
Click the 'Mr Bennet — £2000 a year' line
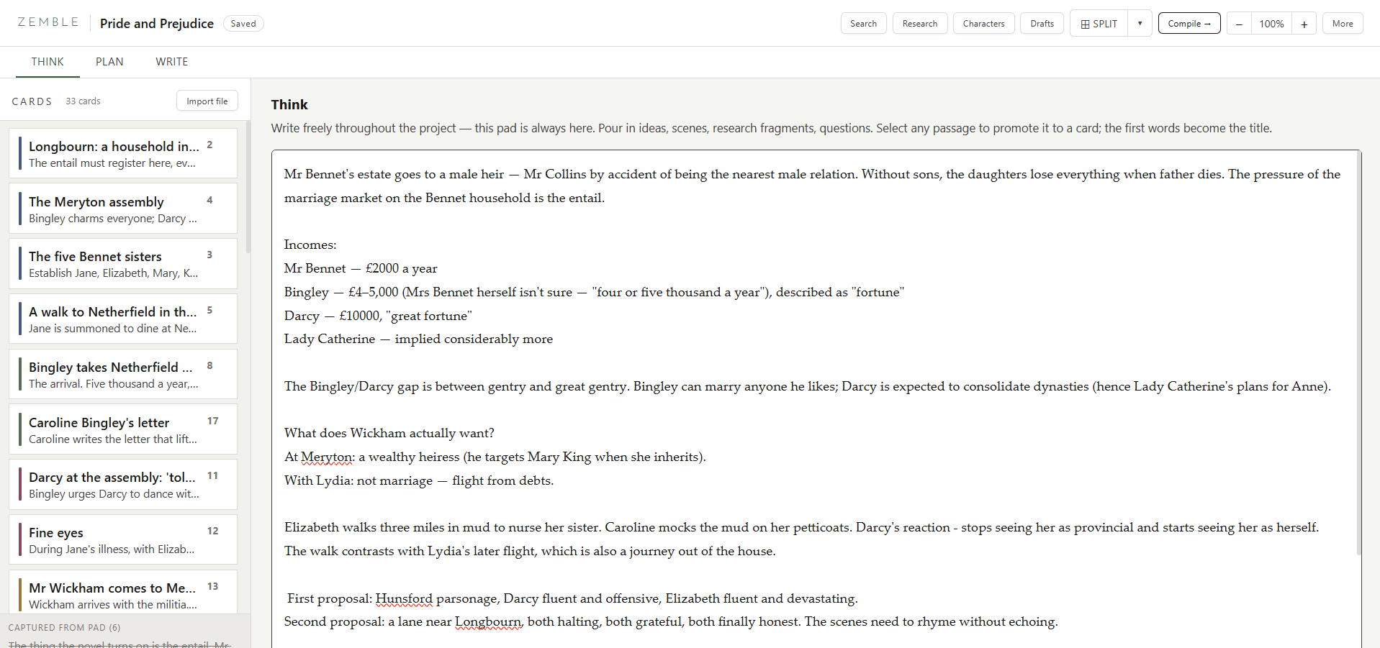pyautogui.click(x=361, y=268)
